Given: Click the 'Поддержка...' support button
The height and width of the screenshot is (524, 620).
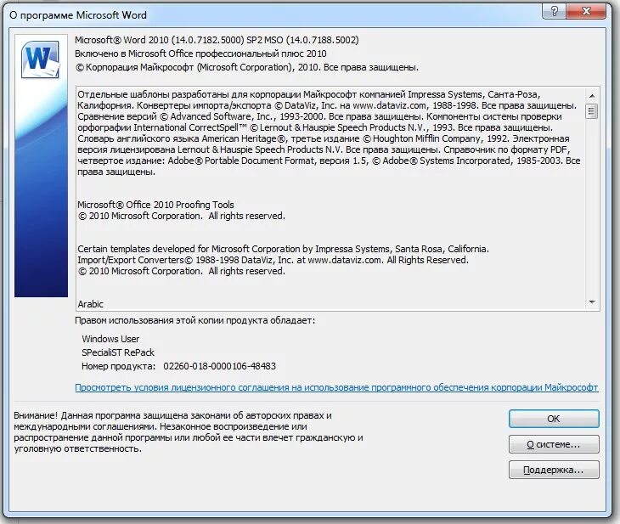Looking at the screenshot, I should (x=554, y=470).
